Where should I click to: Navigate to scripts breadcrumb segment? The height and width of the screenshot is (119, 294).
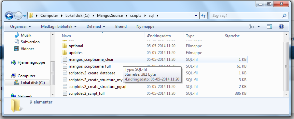[x=136, y=16]
